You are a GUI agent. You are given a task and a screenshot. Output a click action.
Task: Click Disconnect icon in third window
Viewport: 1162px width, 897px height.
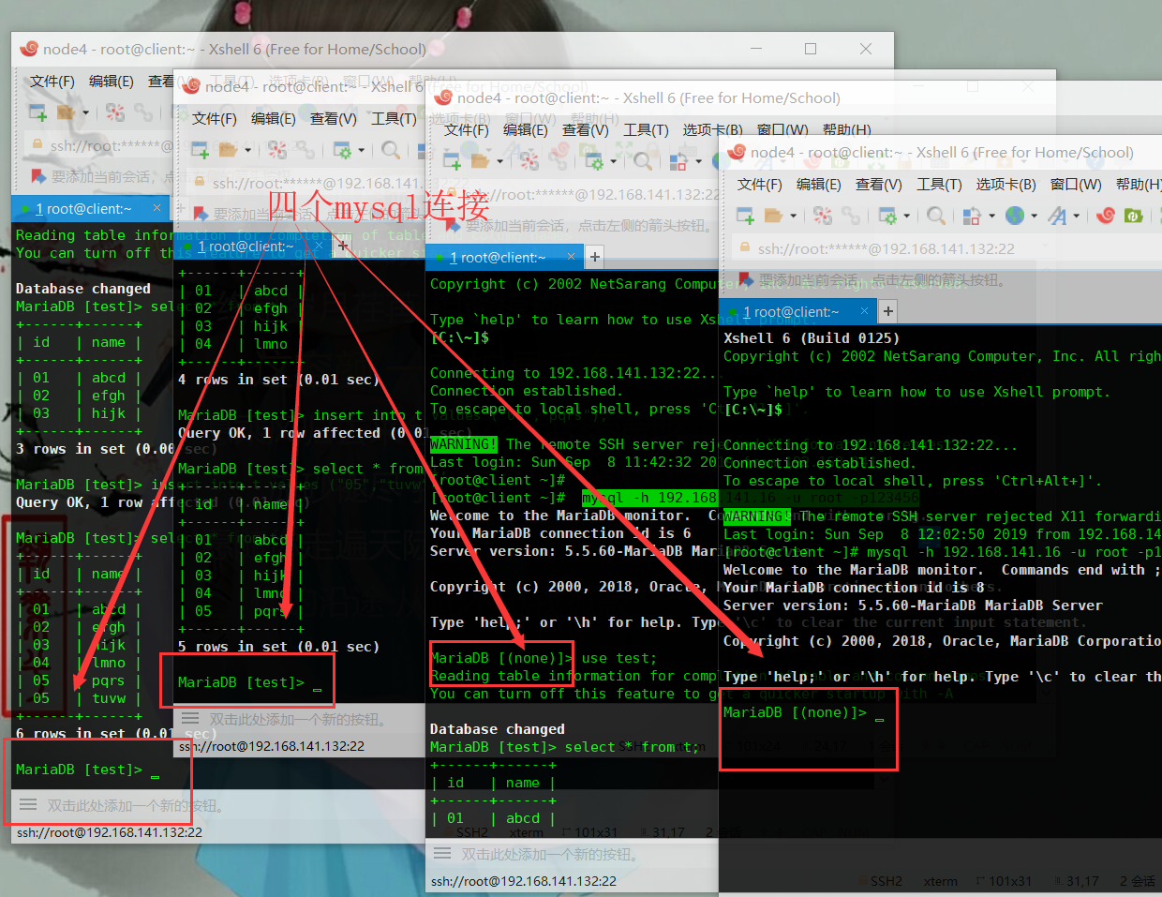tap(529, 161)
